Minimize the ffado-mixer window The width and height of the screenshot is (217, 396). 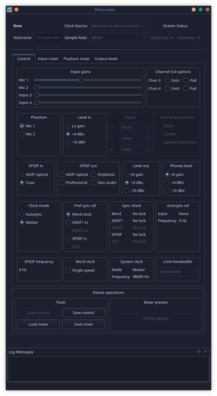pyautogui.click(x=194, y=10)
